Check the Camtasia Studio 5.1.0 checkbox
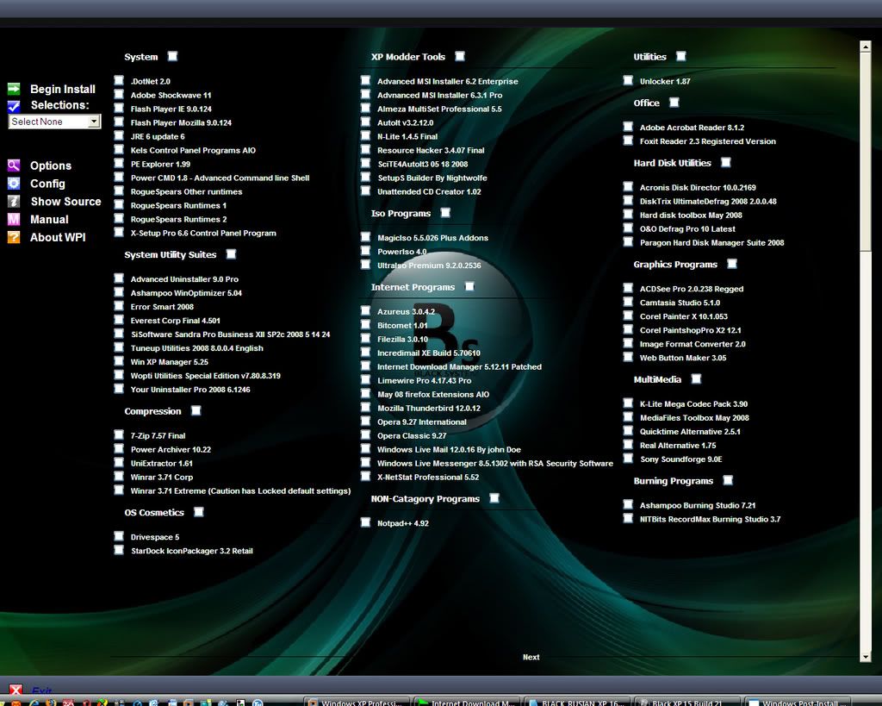 628,301
